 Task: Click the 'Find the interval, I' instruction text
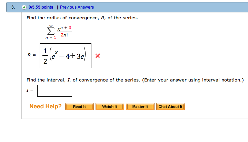[135, 80]
